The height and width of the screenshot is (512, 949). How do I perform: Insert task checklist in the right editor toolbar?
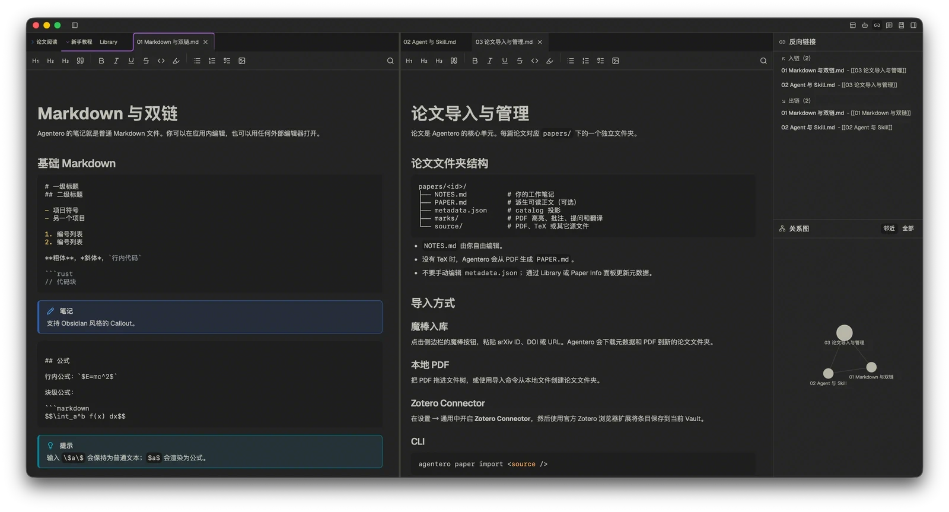(600, 61)
